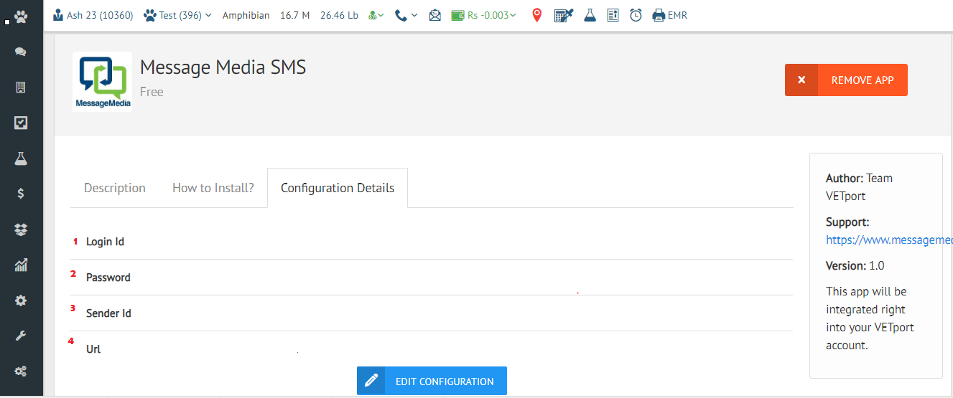953x398 pixels.
Task: Click the red map location pin
Action: click(x=536, y=15)
